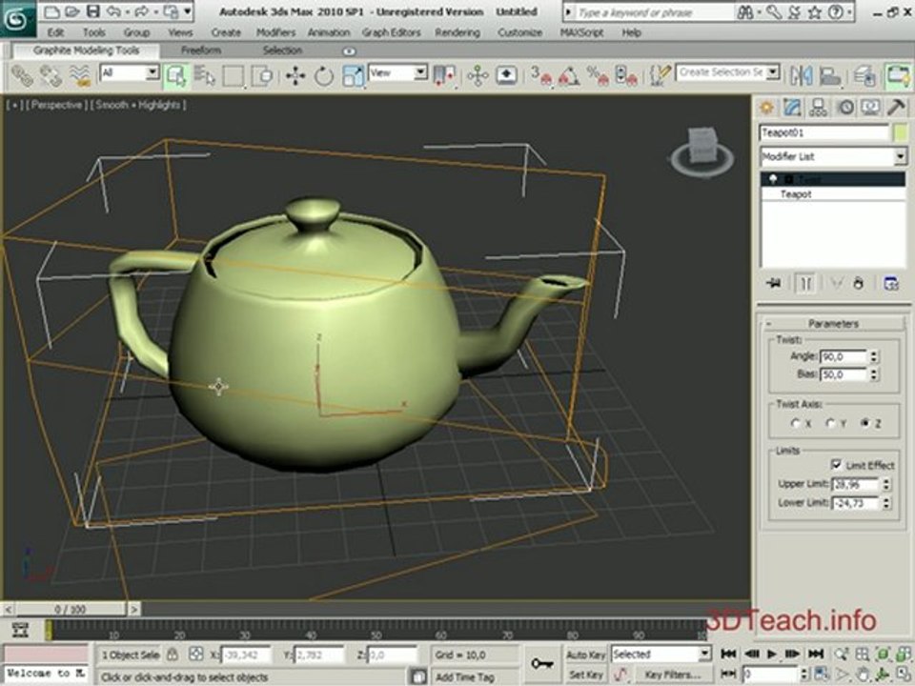
Task: Select Z Twist Axis radio button
Action: tap(864, 423)
